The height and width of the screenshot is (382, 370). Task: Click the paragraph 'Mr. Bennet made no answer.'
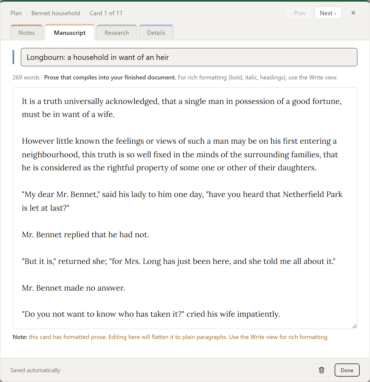coord(74,288)
